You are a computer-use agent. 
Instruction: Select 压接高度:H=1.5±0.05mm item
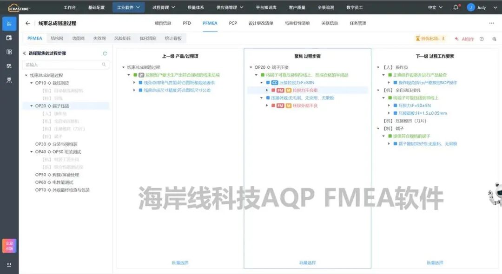click(423, 113)
